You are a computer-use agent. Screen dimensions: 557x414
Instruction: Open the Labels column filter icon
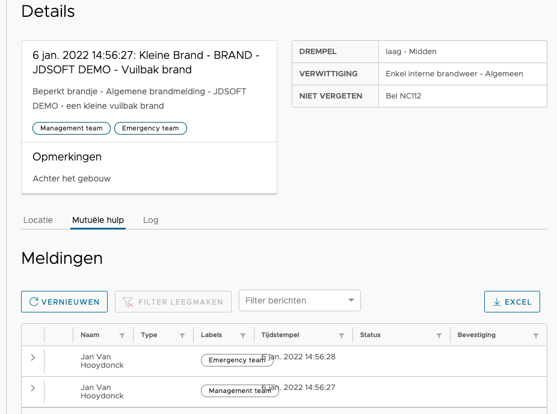[x=243, y=336]
